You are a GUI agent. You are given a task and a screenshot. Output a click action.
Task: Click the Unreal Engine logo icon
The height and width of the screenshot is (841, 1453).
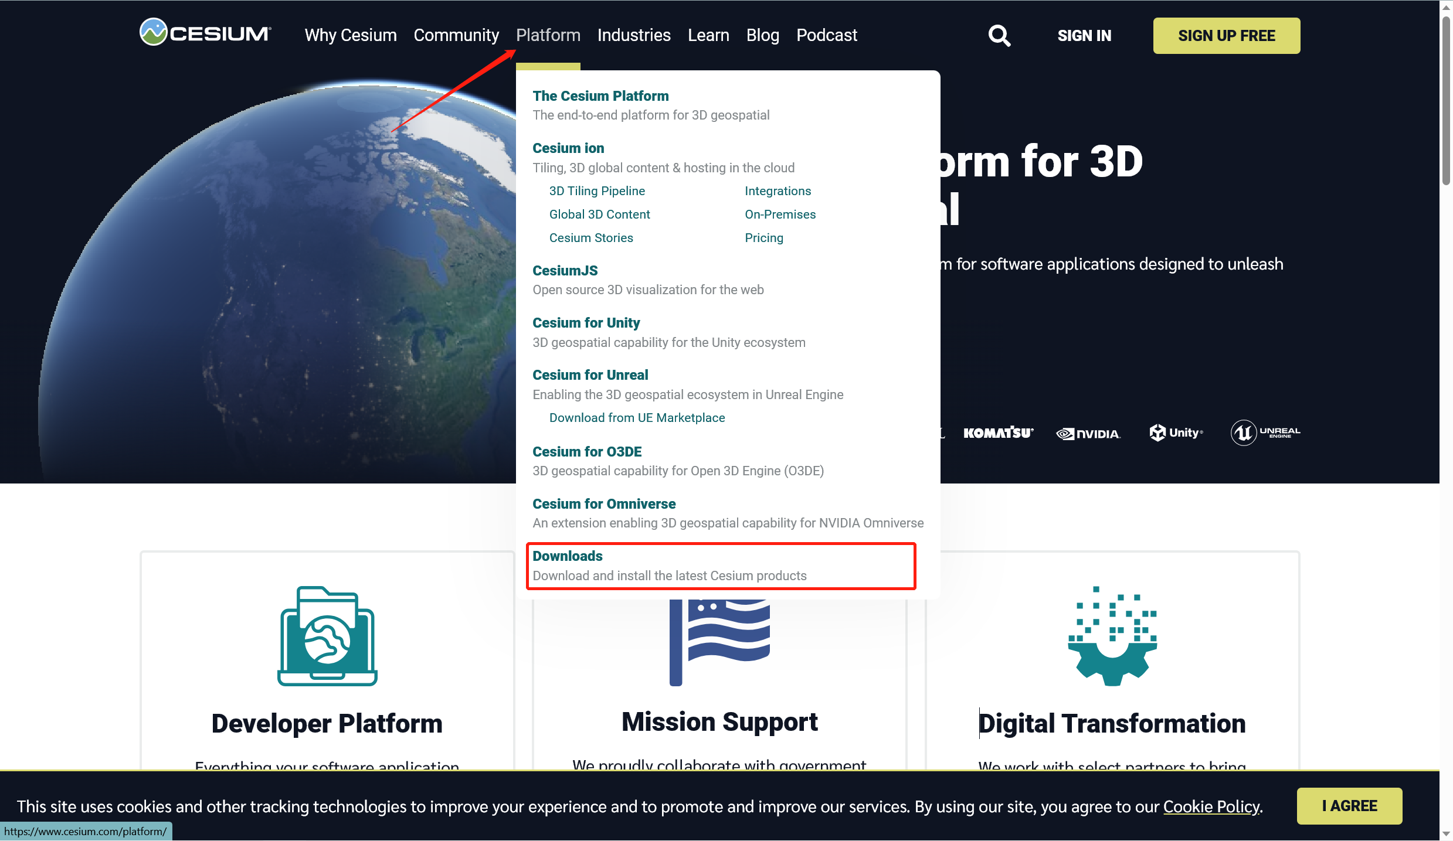(1242, 431)
